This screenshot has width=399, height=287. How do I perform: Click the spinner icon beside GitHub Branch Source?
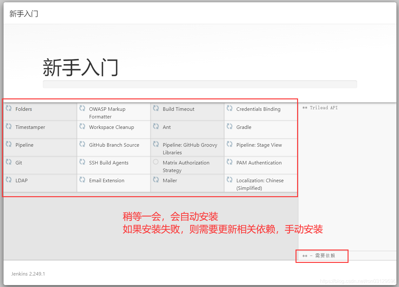tap(82, 144)
